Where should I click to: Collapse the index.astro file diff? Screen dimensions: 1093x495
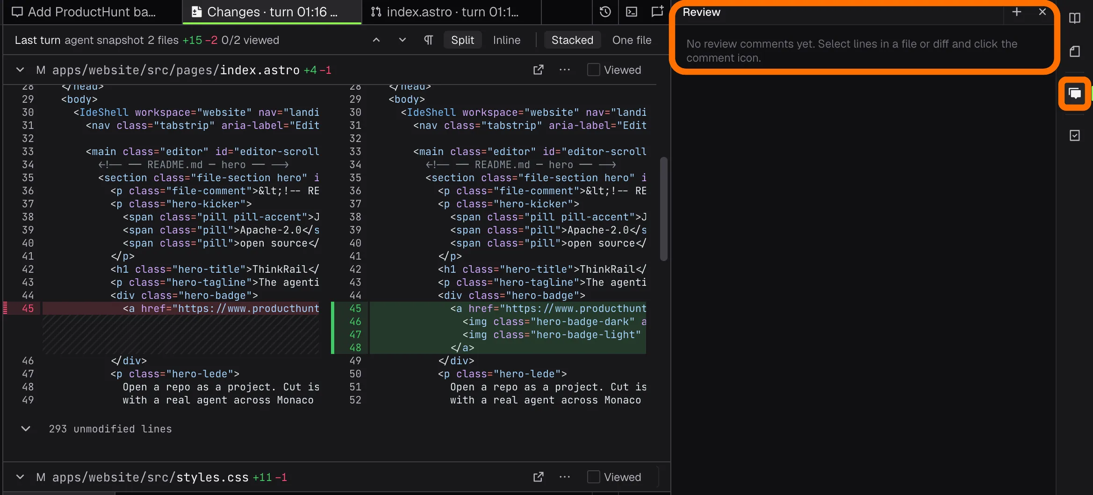[x=20, y=70]
